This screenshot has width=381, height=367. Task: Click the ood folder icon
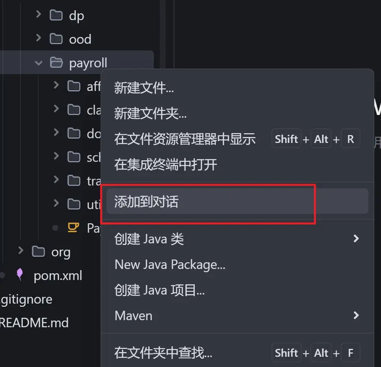(56, 39)
